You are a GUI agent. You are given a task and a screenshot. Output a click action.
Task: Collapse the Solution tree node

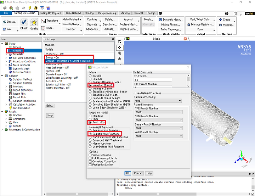[2, 76]
